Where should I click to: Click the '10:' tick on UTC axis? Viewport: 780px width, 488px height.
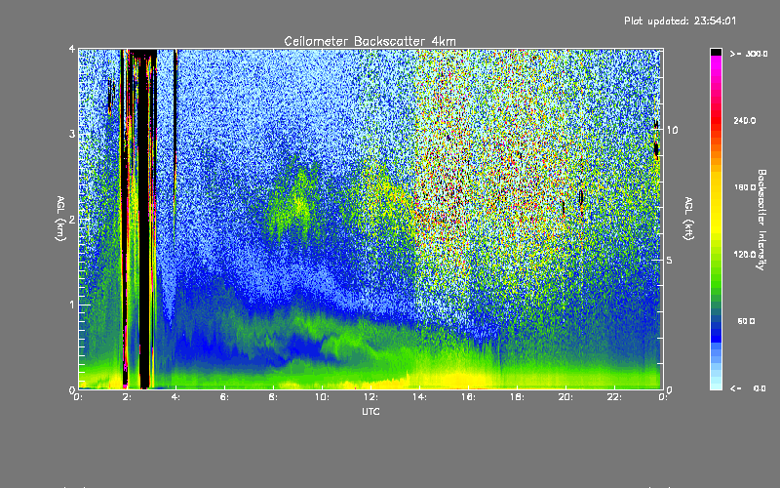[x=322, y=397]
